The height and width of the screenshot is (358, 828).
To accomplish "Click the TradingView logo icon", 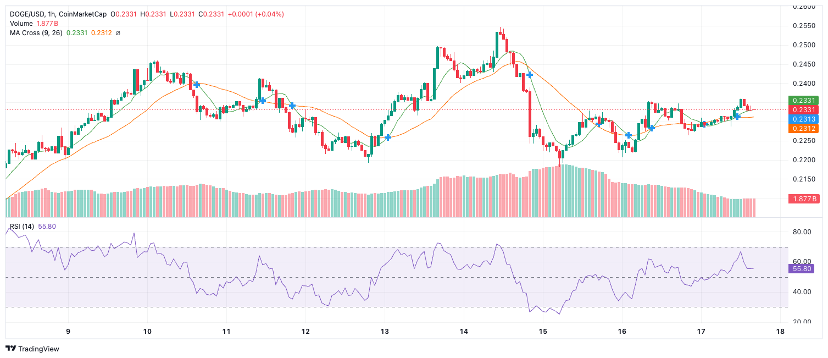I will point(10,349).
